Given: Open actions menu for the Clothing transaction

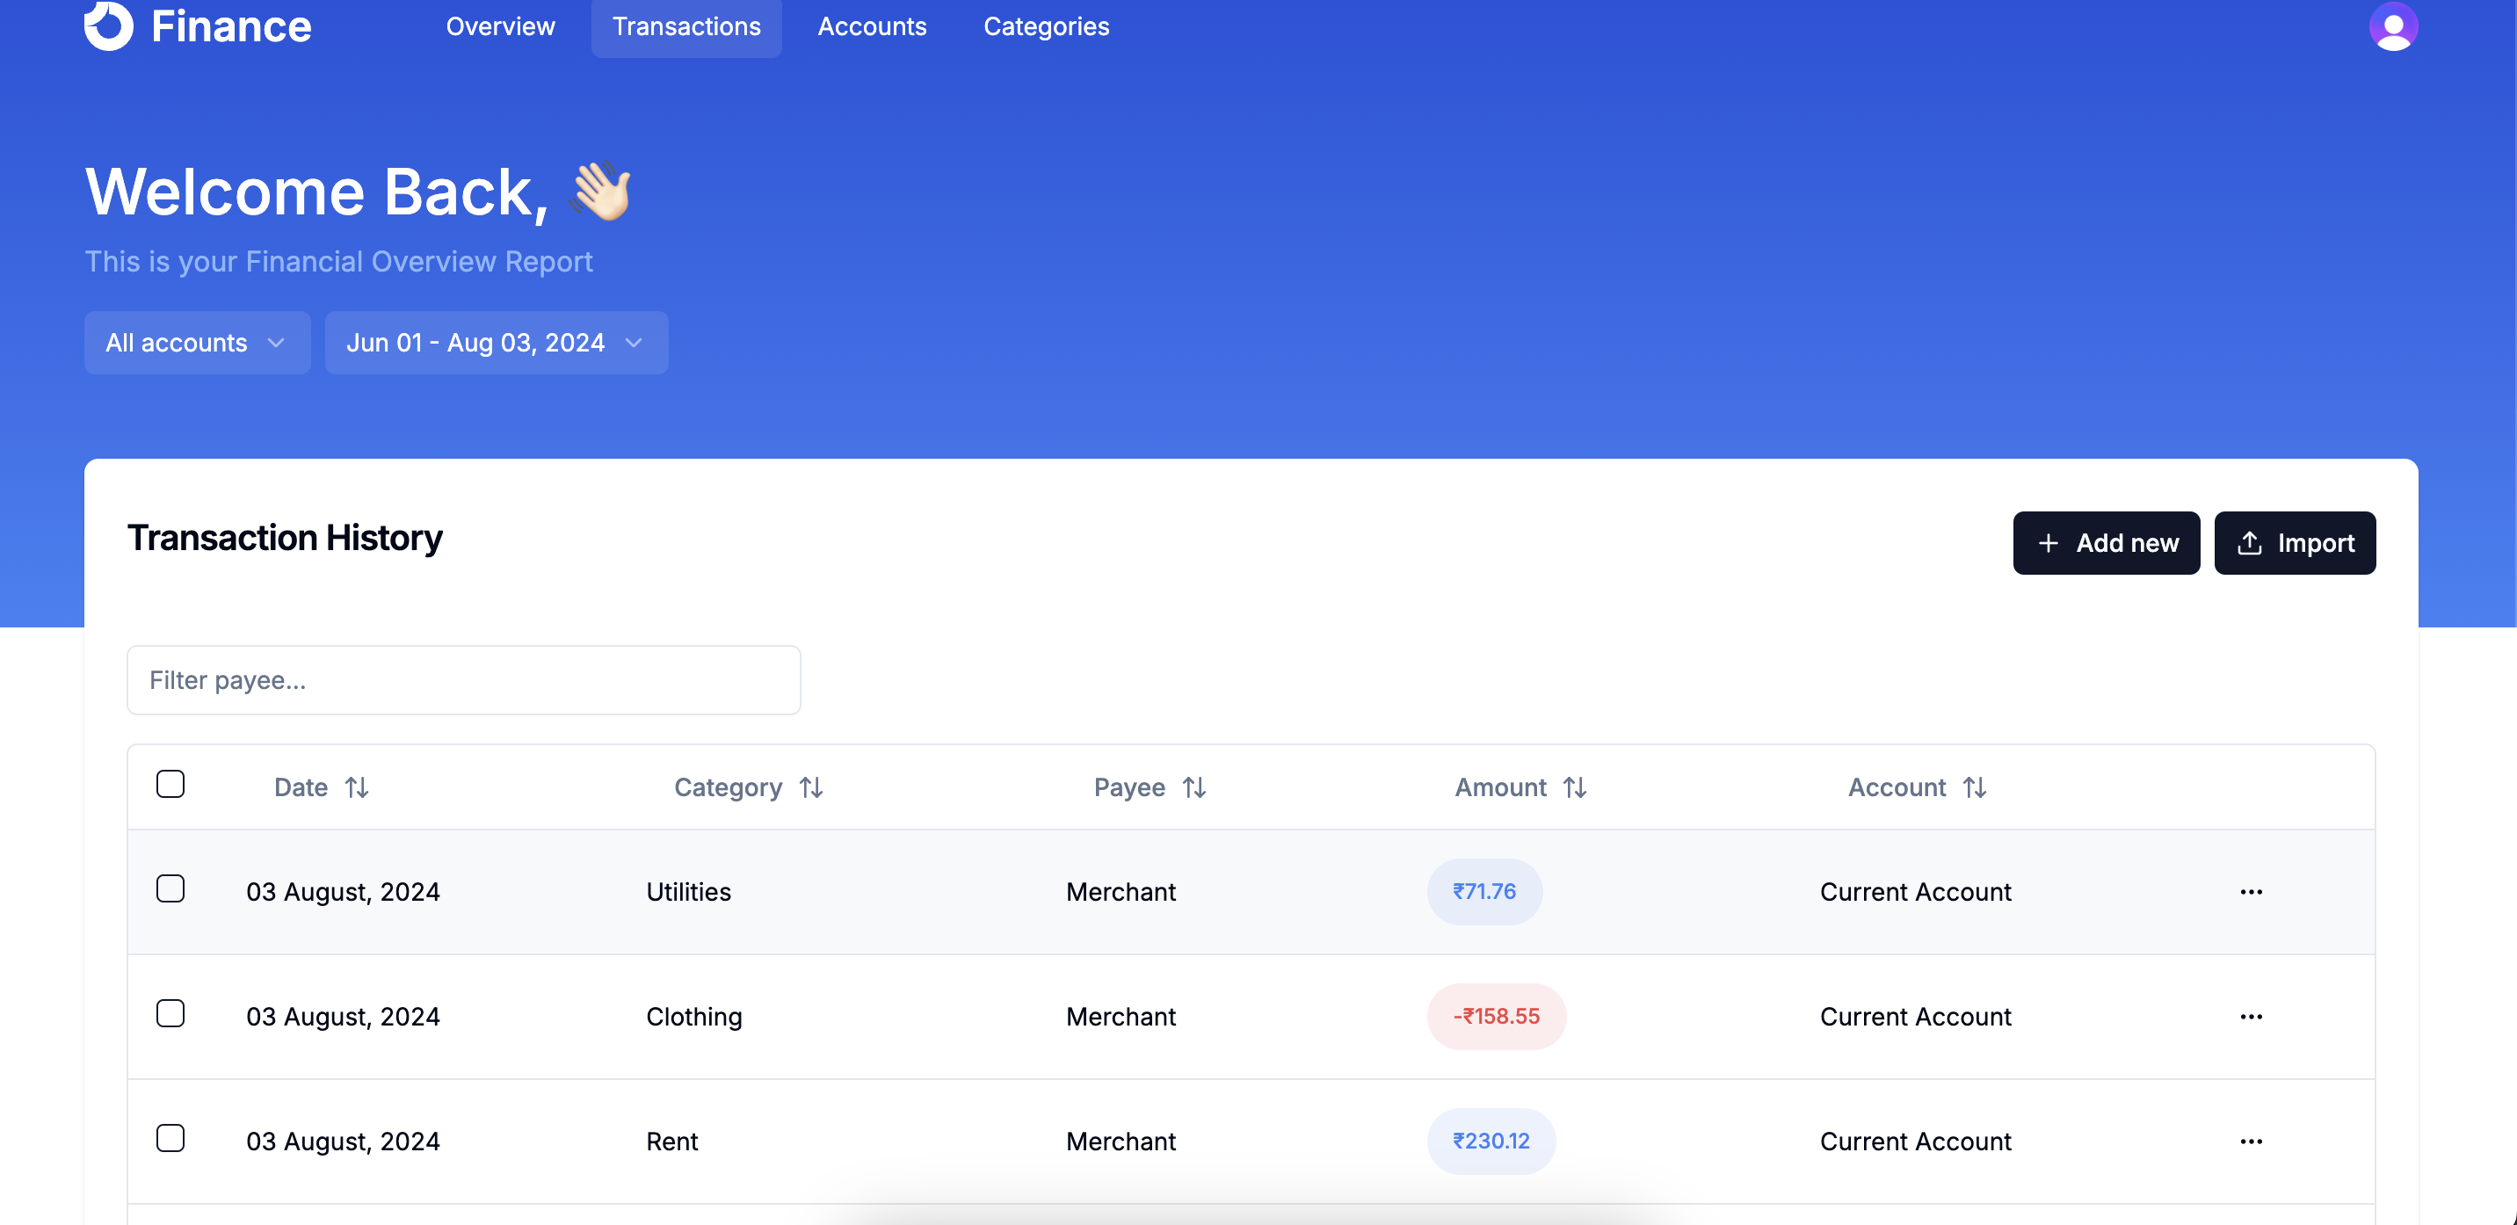Looking at the screenshot, I should [x=2252, y=1016].
